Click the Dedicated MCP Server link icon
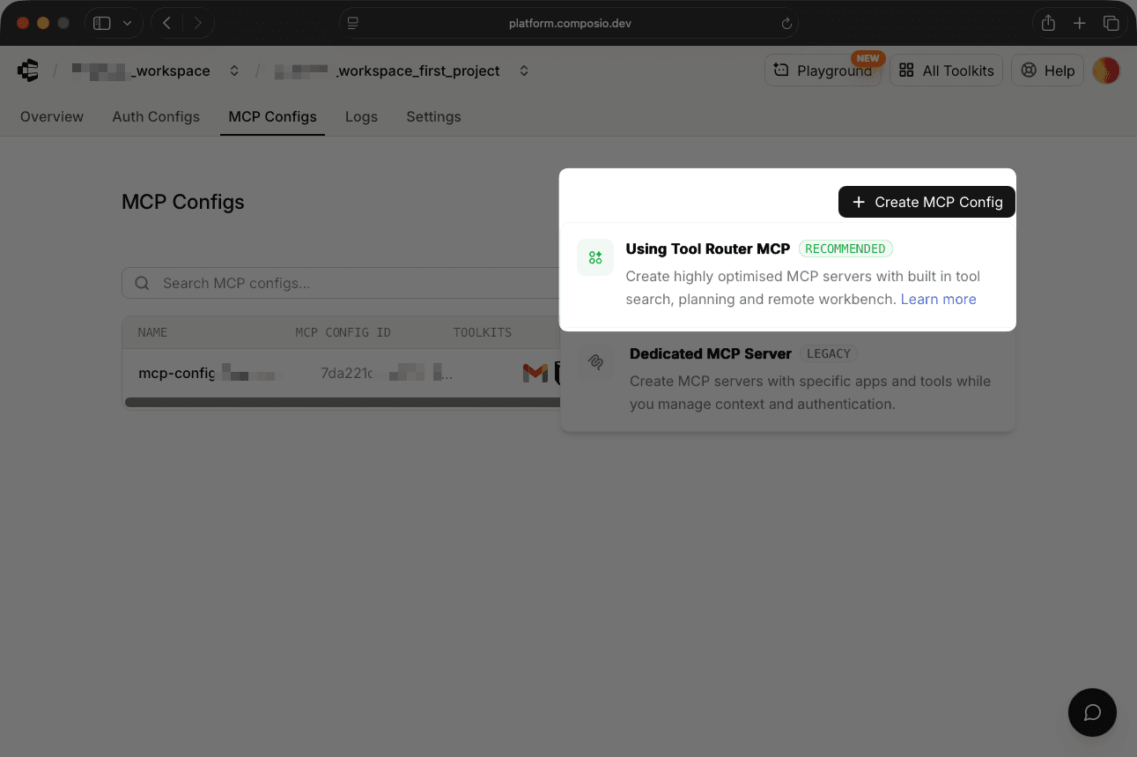This screenshot has width=1137, height=757. pyautogui.click(x=594, y=361)
